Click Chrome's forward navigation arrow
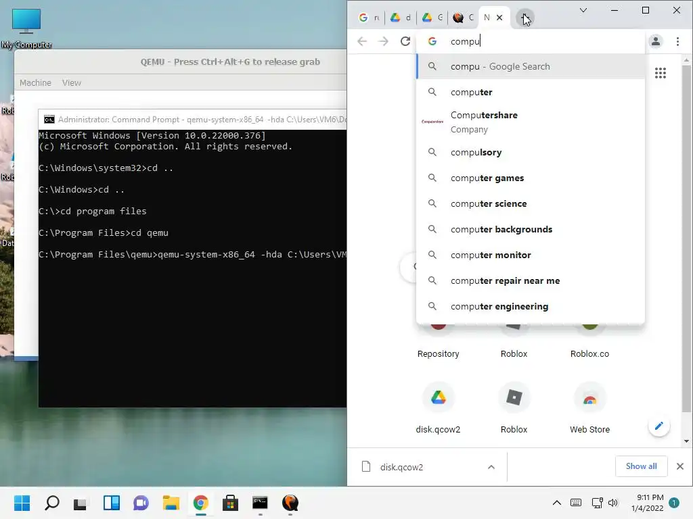This screenshot has width=693, height=519. pyautogui.click(x=383, y=41)
